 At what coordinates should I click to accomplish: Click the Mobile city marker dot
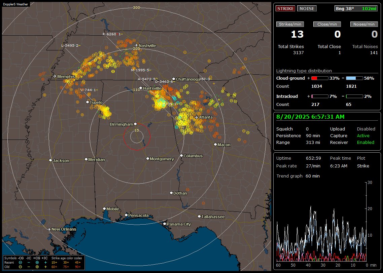[x=104, y=209]
